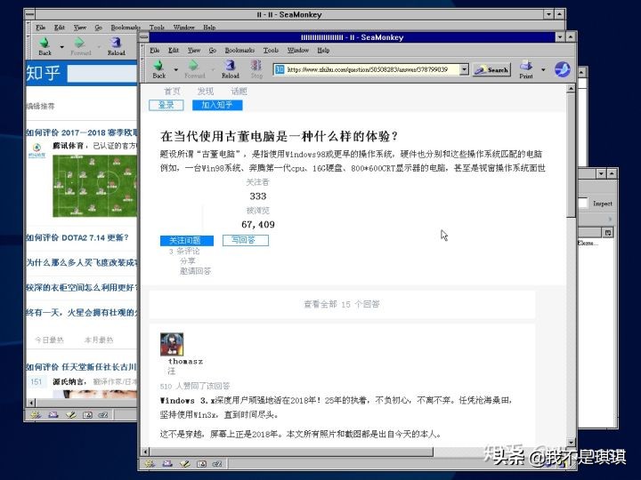Click the front window vertical scrollbar thumb
641x480 pixels.
click(x=571, y=155)
